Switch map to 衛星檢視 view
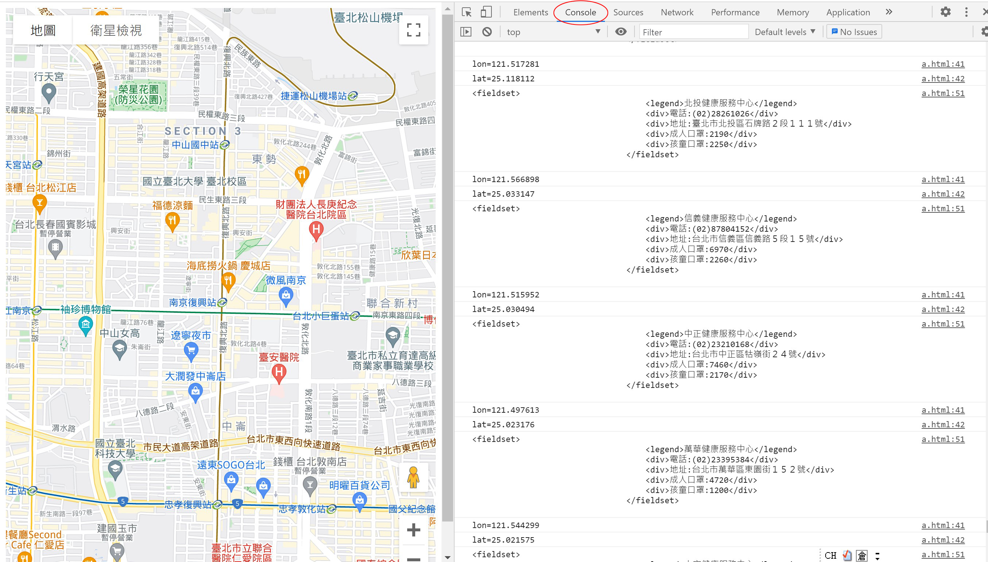Image resolution: width=988 pixels, height=562 pixels. [x=116, y=30]
